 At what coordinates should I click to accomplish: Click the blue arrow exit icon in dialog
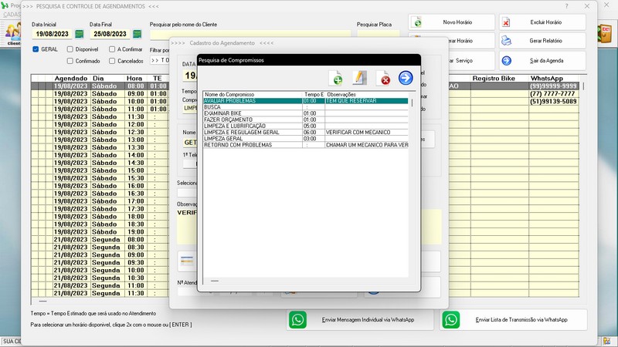click(406, 78)
